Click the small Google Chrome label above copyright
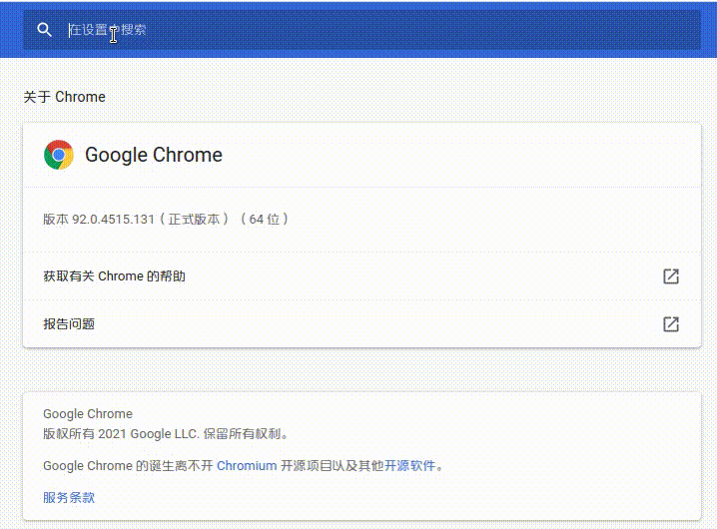The height and width of the screenshot is (529, 717). (x=88, y=414)
